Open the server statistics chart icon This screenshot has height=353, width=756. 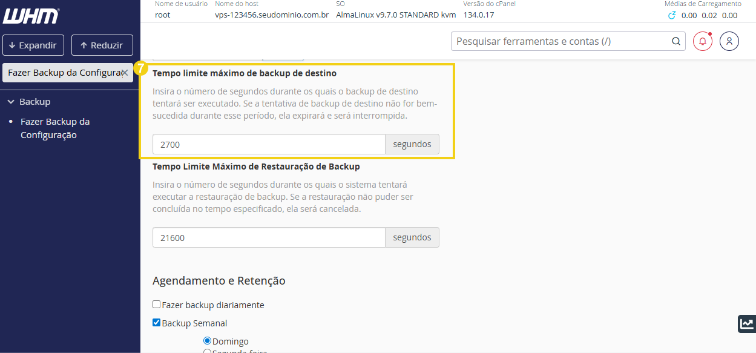point(746,323)
